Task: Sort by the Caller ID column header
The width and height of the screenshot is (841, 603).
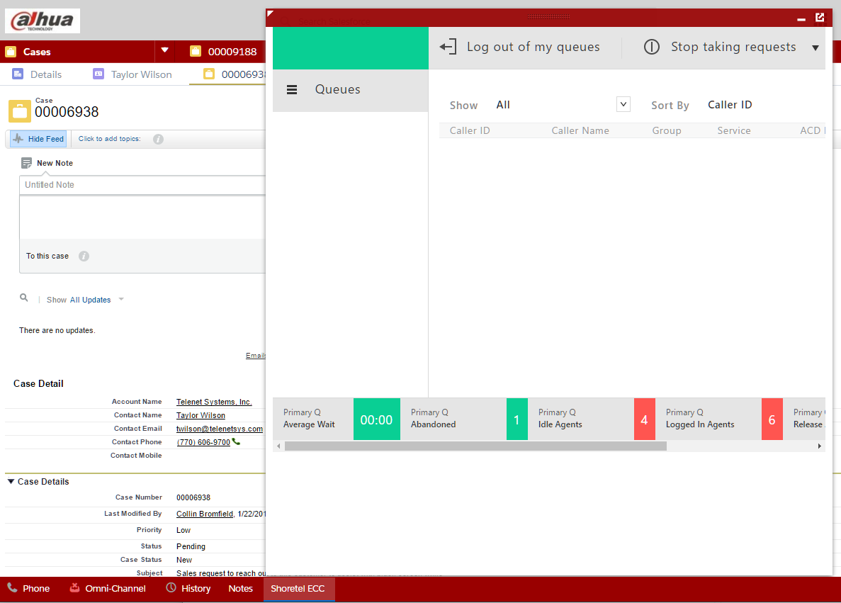Action: (x=470, y=130)
